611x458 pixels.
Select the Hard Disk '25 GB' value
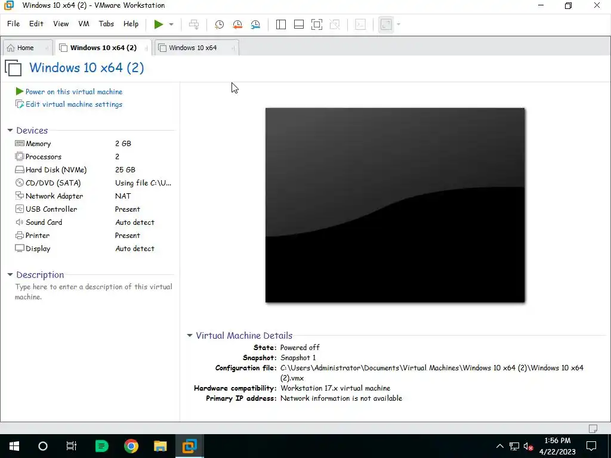click(x=125, y=170)
